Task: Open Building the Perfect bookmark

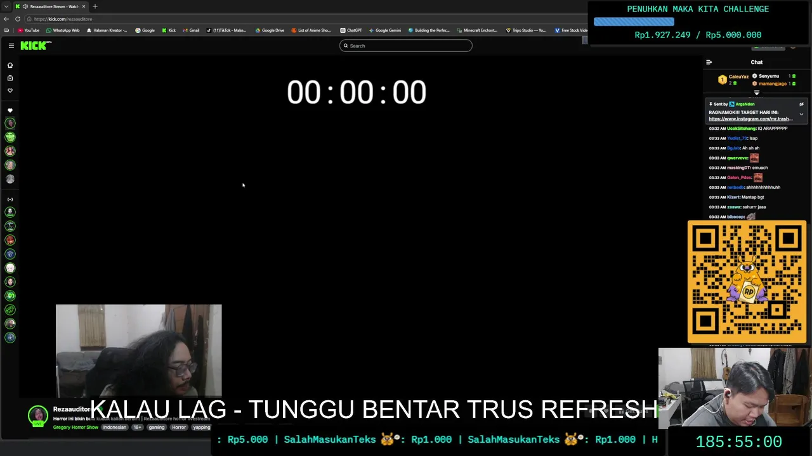Action: (429, 30)
